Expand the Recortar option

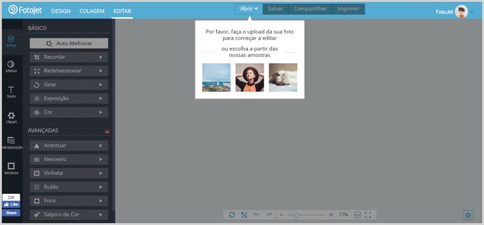point(69,57)
